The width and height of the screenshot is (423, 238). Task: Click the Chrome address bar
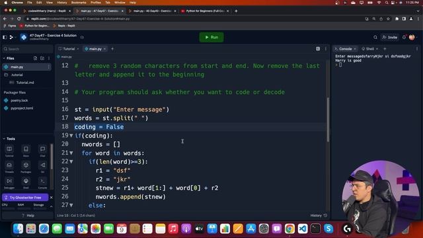click(194, 19)
